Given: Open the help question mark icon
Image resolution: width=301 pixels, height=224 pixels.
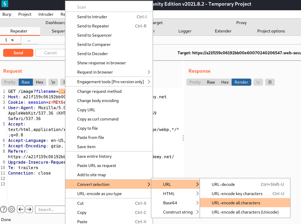Looking at the screenshot, I should pyautogui.click(x=4, y=209).
